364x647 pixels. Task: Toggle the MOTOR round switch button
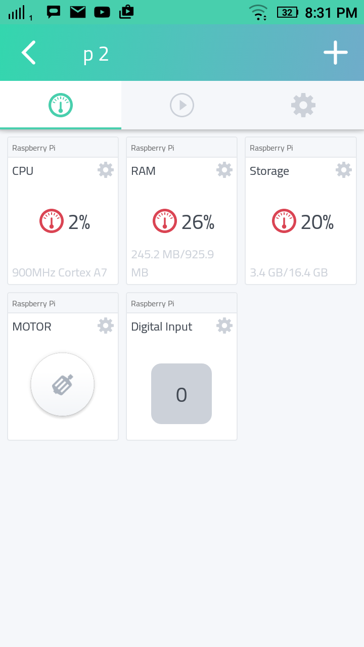pos(63,385)
